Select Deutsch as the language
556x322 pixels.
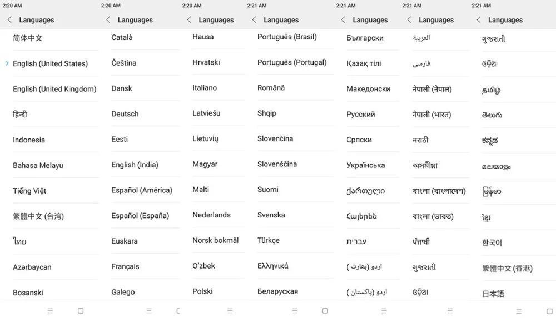[x=125, y=114]
